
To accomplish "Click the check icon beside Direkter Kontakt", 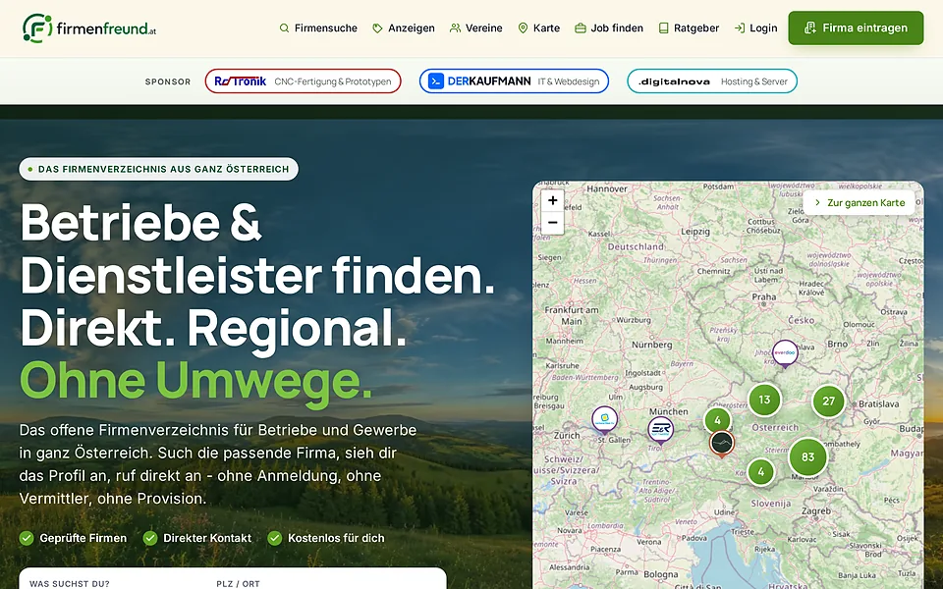I will [x=150, y=538].
